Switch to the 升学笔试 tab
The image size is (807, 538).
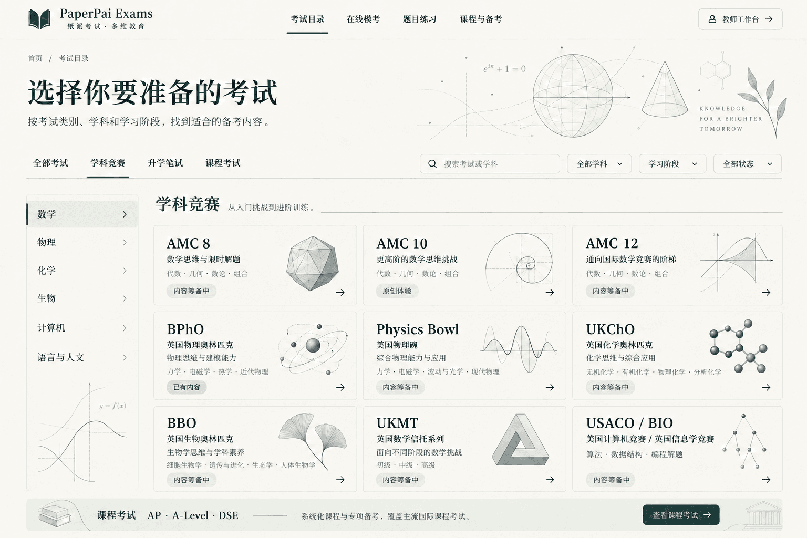click(165, 163)
